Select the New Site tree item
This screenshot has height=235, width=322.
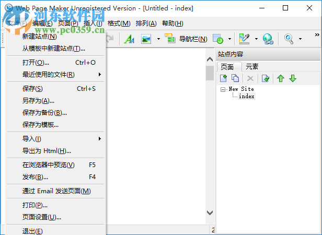pos(241,89)
